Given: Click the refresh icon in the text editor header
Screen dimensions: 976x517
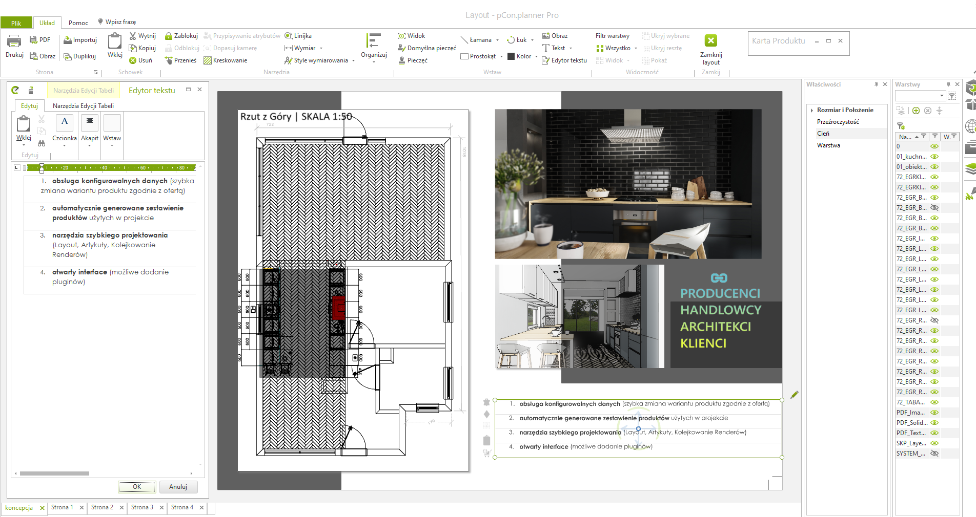Looking at the screenshot, I should point(15,90).
